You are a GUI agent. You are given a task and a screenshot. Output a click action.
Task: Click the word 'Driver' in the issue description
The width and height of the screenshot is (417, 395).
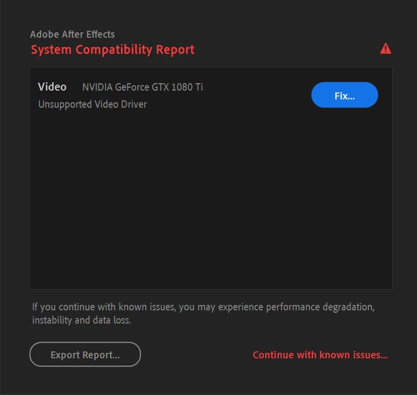134,104
